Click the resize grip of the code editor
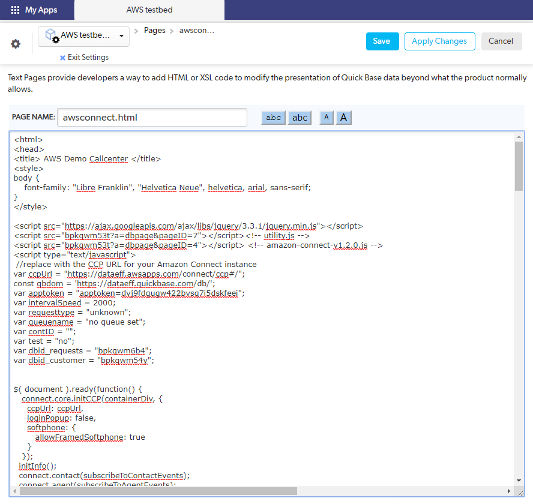 (x=520, y=492)
